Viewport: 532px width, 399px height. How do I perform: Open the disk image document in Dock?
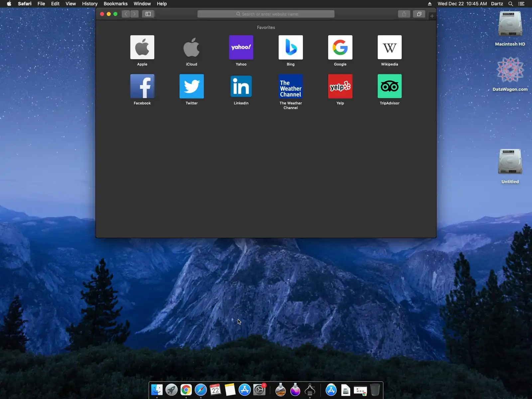coord(346,390)
